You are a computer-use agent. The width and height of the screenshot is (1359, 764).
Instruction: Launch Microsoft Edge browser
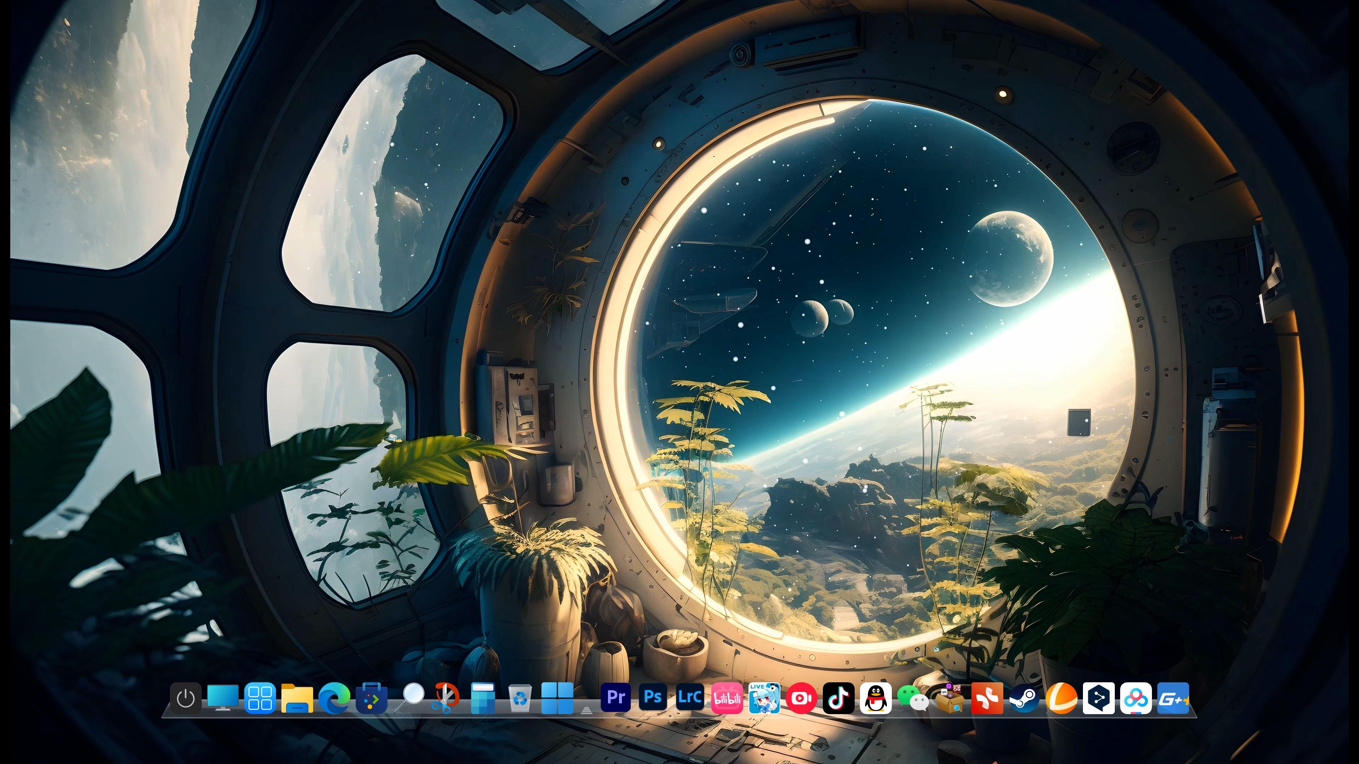tap(334, 698)
